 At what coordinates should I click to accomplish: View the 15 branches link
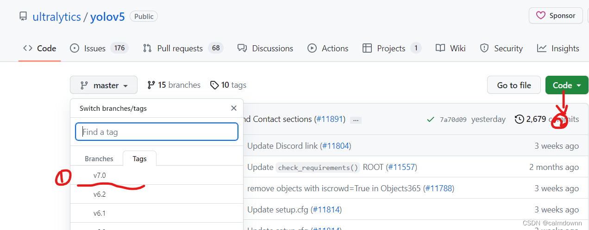pyautogui.click(x=174, y=85)
